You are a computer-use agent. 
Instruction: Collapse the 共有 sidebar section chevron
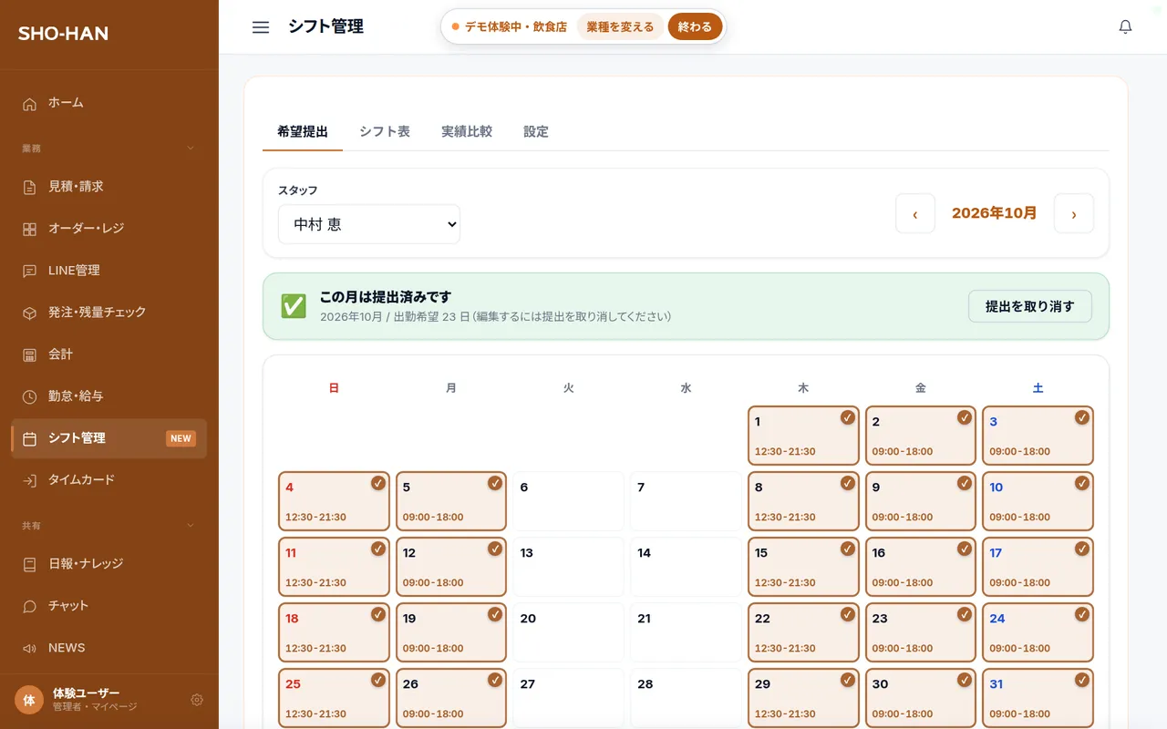[x=191, y=525]
